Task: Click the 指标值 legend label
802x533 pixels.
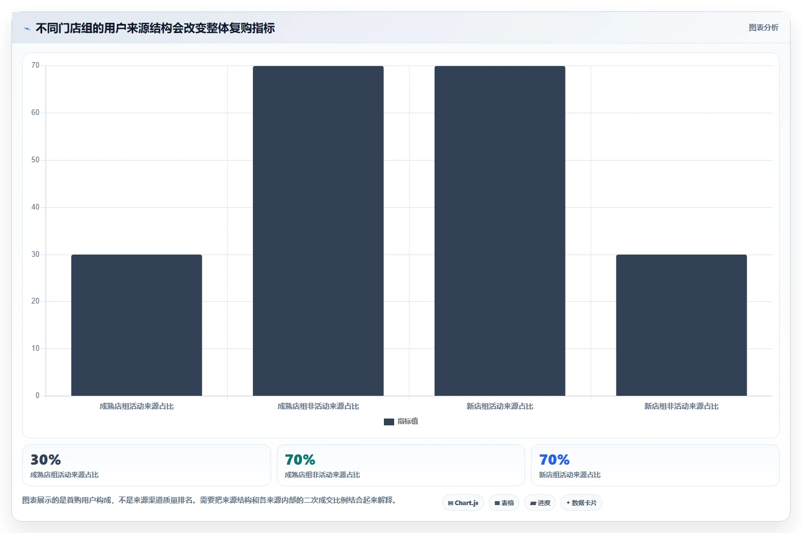Action: [x=408, y=421]
